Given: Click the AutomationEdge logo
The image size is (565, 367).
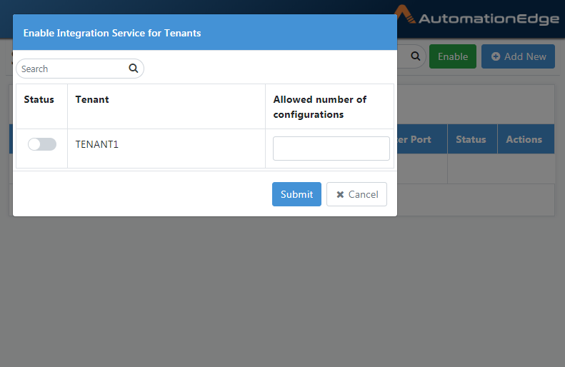Looking at the screenshot, I should [x=476, y=16].
